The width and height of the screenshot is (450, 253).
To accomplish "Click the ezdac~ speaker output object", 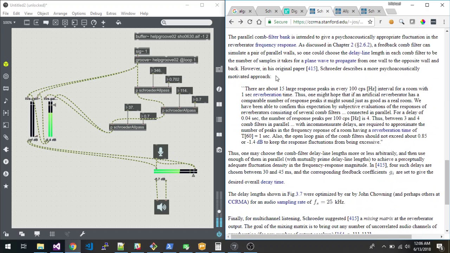I will [162, 207].
